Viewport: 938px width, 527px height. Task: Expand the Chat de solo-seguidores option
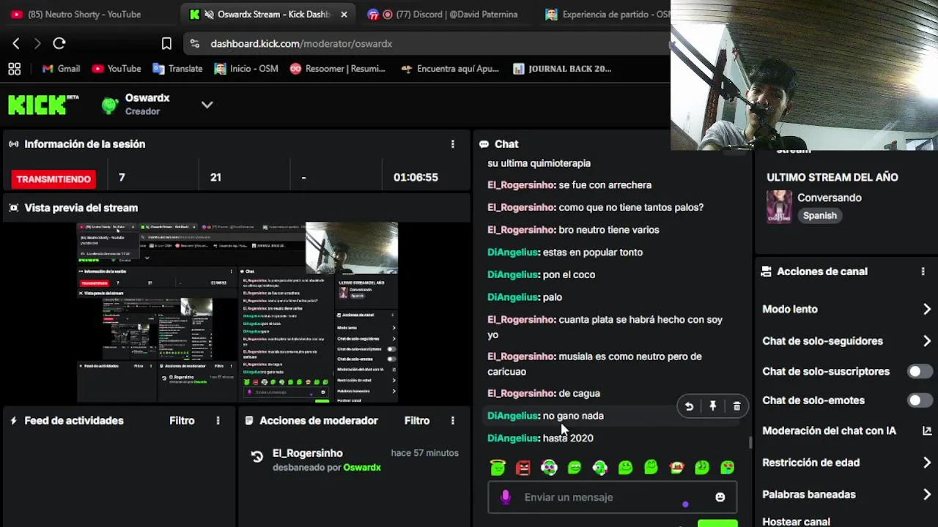coord(846,341)
